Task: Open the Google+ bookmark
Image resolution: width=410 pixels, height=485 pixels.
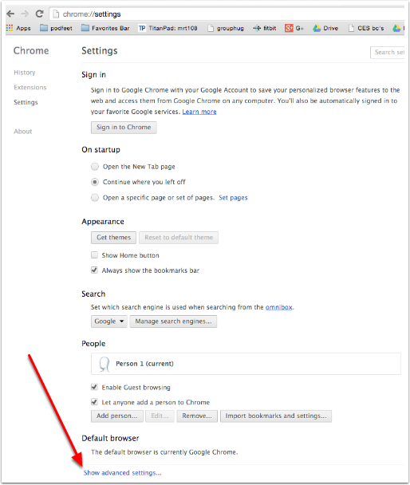Action: pos(294,28)
